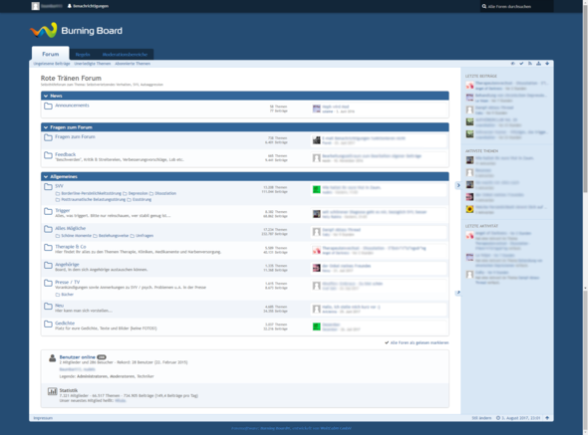Image resolution: width=588 pixels, height=435 pixels.
Task: Click the forum search field
Action: point(516,6)
